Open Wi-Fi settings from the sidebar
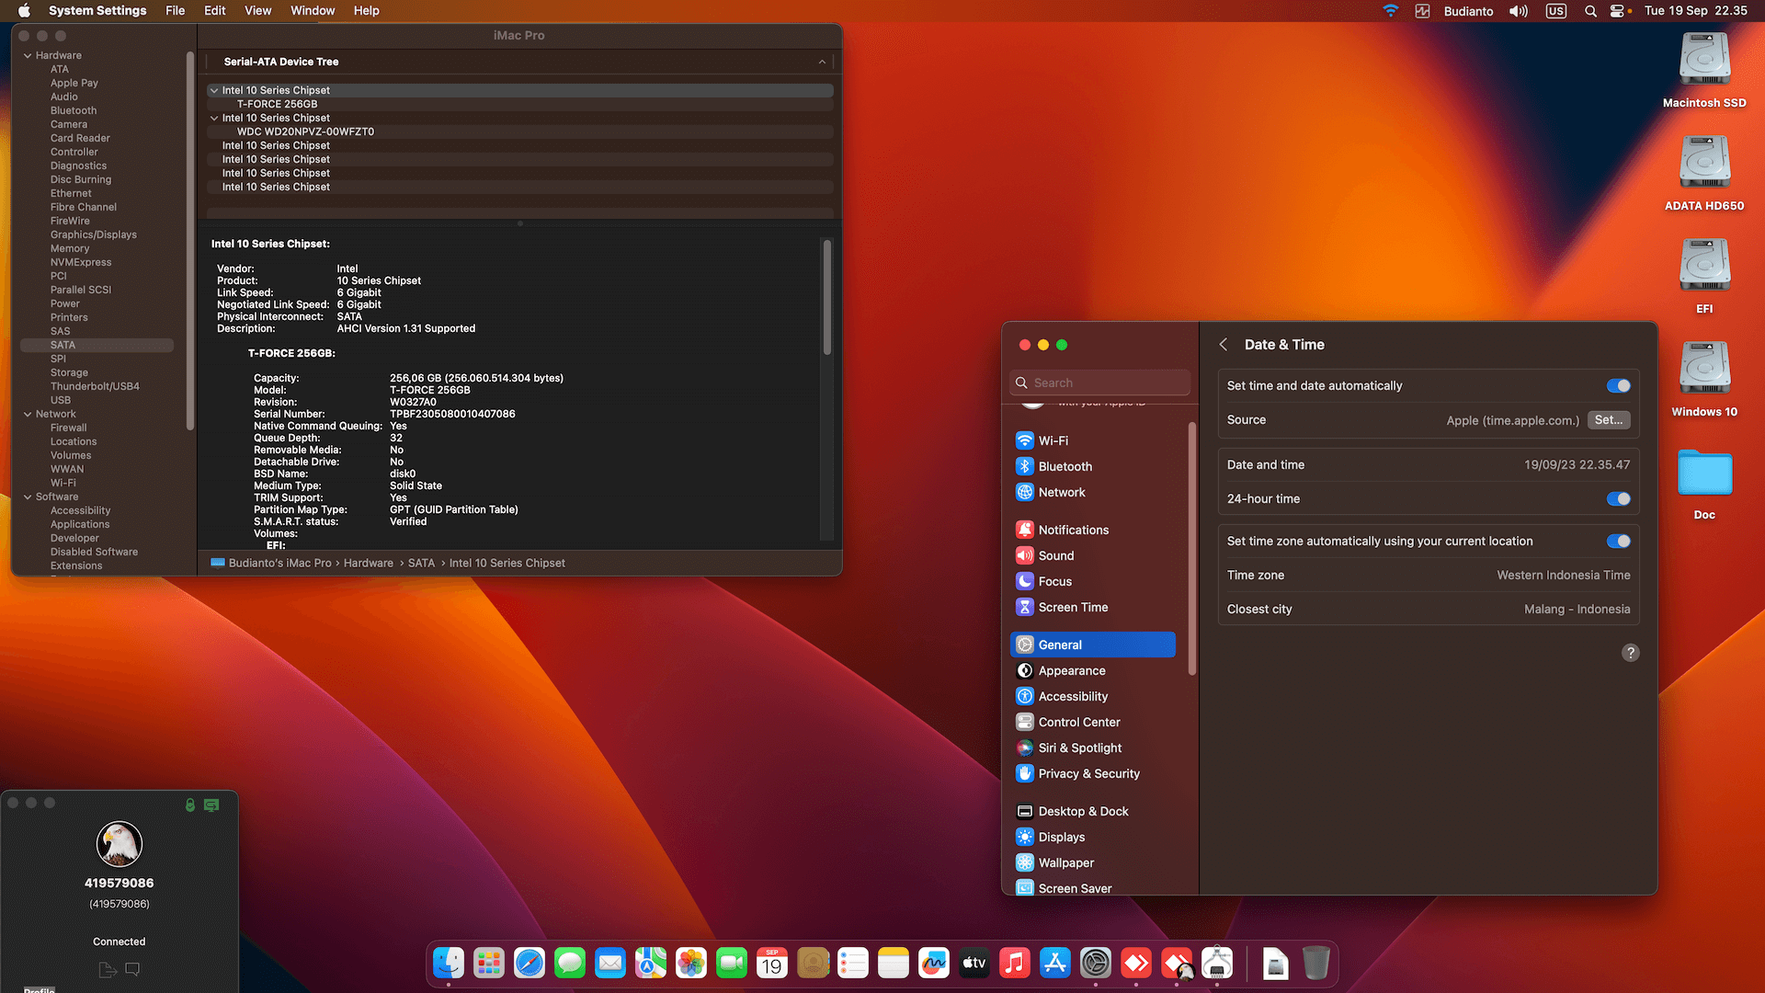1765x993 pixels. pyautogui.click(x=1052, y=440)
